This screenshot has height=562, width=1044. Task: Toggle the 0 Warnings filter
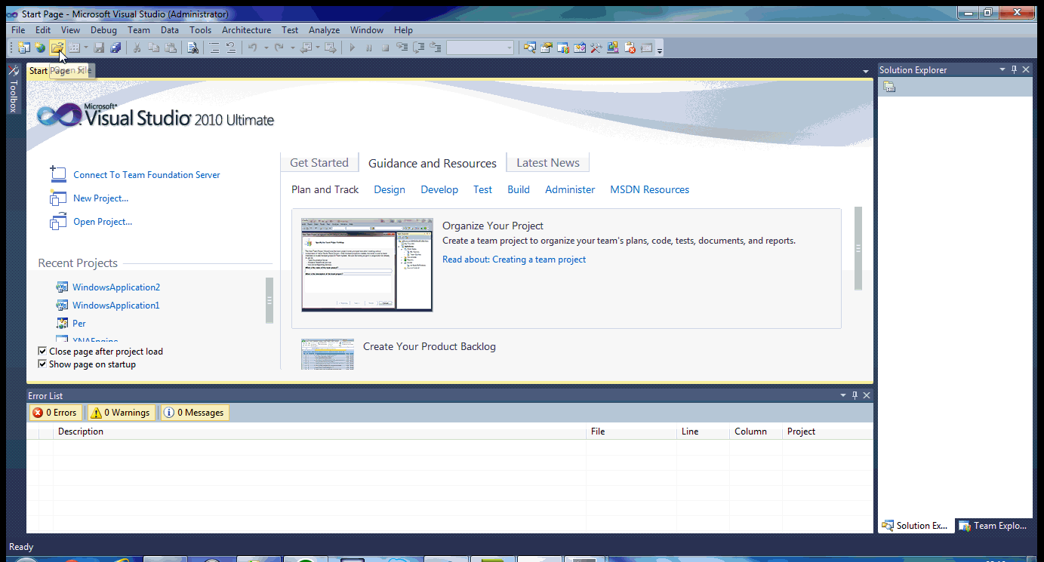[120, 413]
